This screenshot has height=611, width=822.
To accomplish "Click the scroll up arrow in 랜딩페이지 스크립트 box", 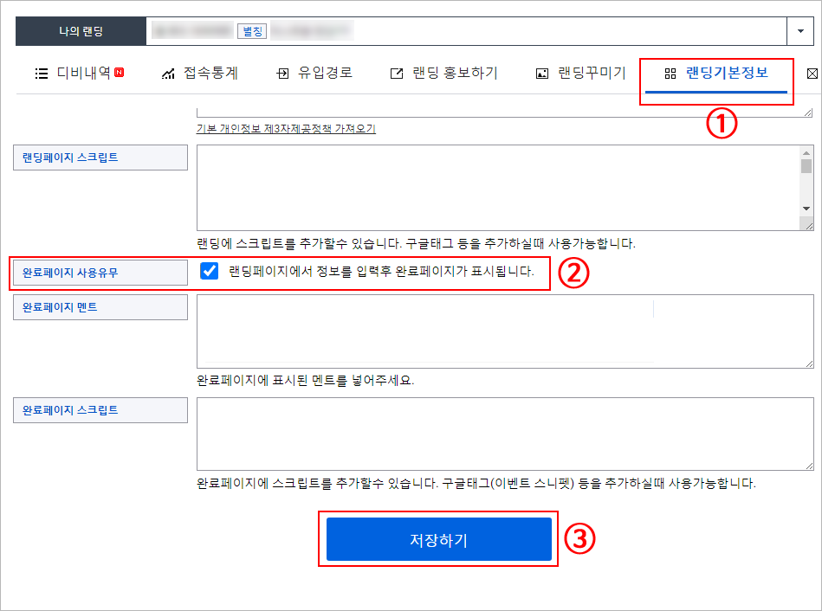I will click(x=806, y=151).
